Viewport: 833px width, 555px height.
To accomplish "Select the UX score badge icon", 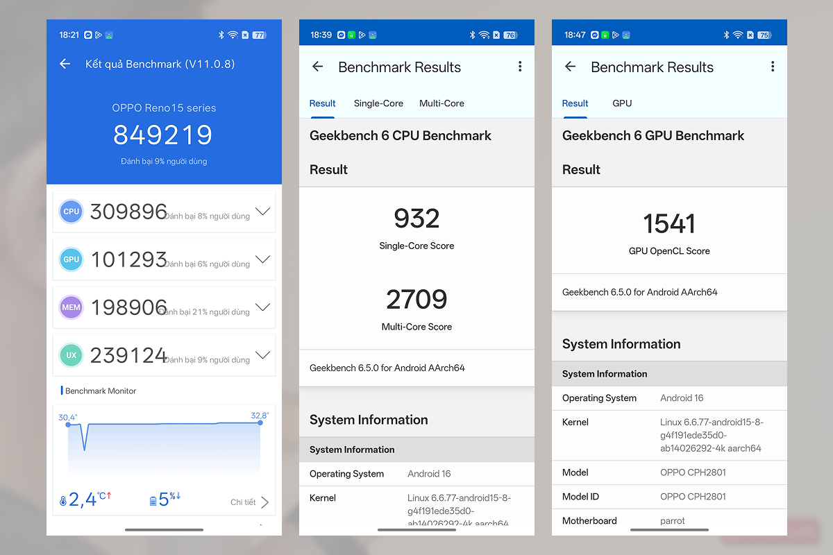I will (71, 355).
